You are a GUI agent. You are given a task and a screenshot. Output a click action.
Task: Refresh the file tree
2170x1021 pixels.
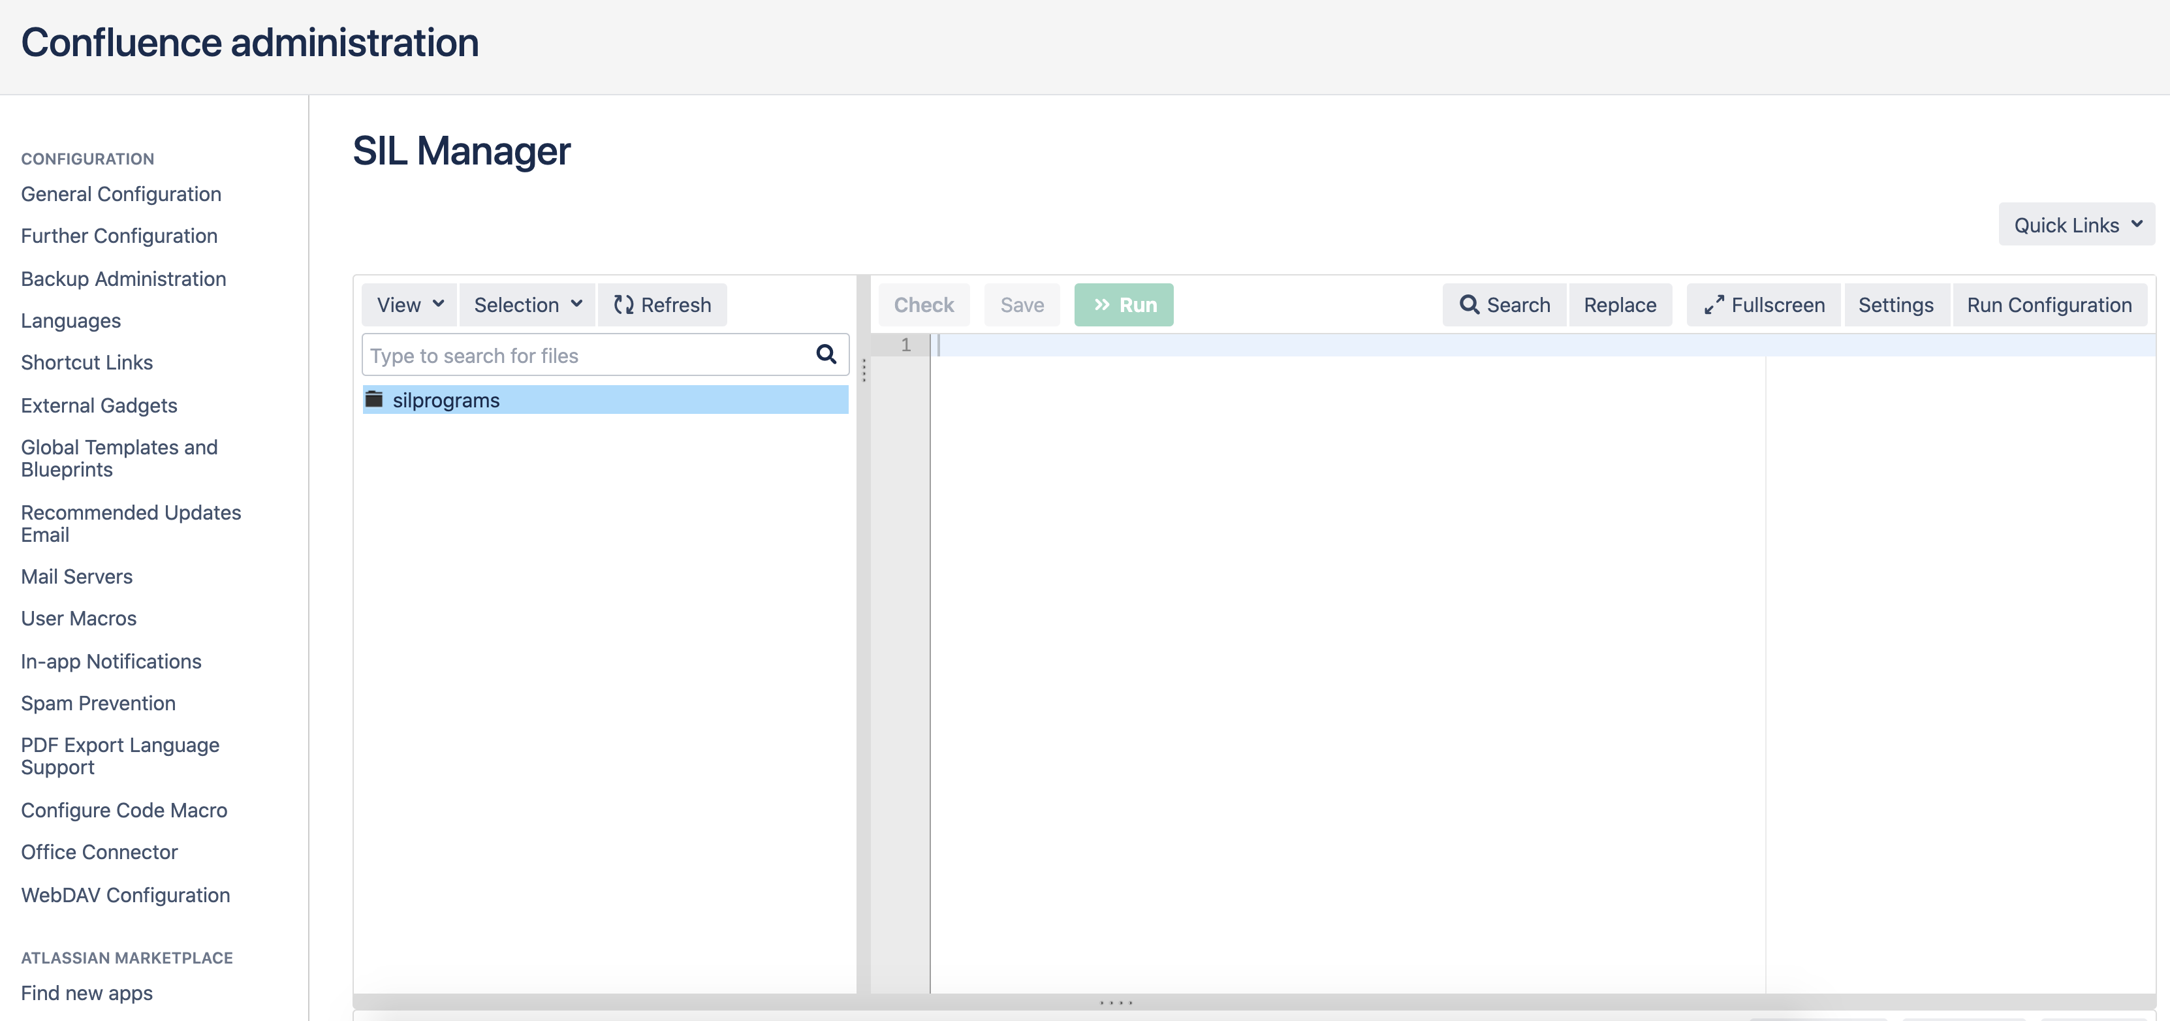click(x=662, y=305)
